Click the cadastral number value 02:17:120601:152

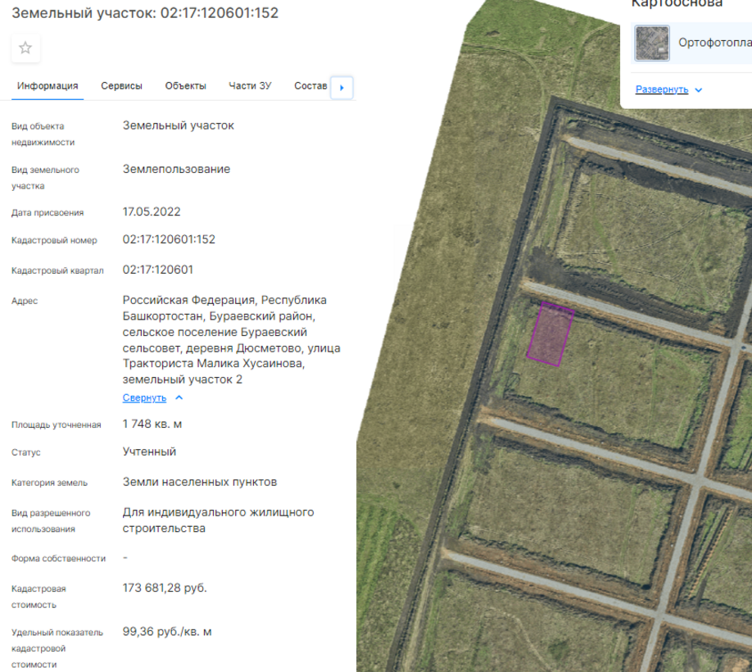click(x=169, y=240)
